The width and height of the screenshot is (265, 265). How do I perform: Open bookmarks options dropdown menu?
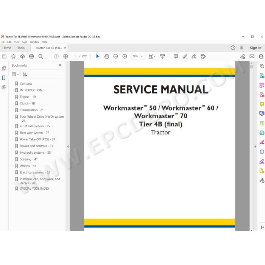[15, 74]
